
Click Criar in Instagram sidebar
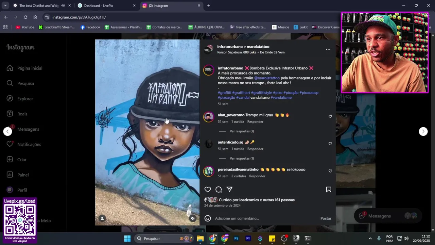(17, 160)
